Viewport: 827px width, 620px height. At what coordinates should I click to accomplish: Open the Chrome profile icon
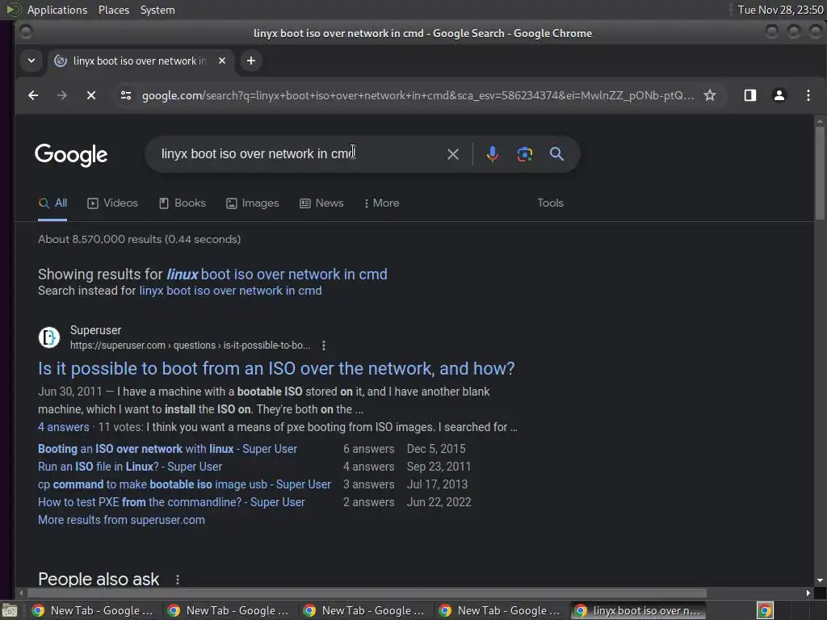pos(779,95)
